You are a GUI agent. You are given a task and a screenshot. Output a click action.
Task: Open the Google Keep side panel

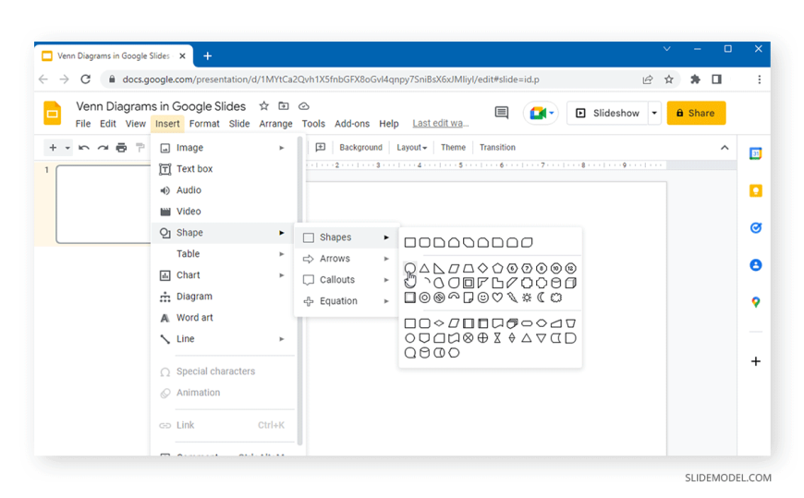point(755,190)
